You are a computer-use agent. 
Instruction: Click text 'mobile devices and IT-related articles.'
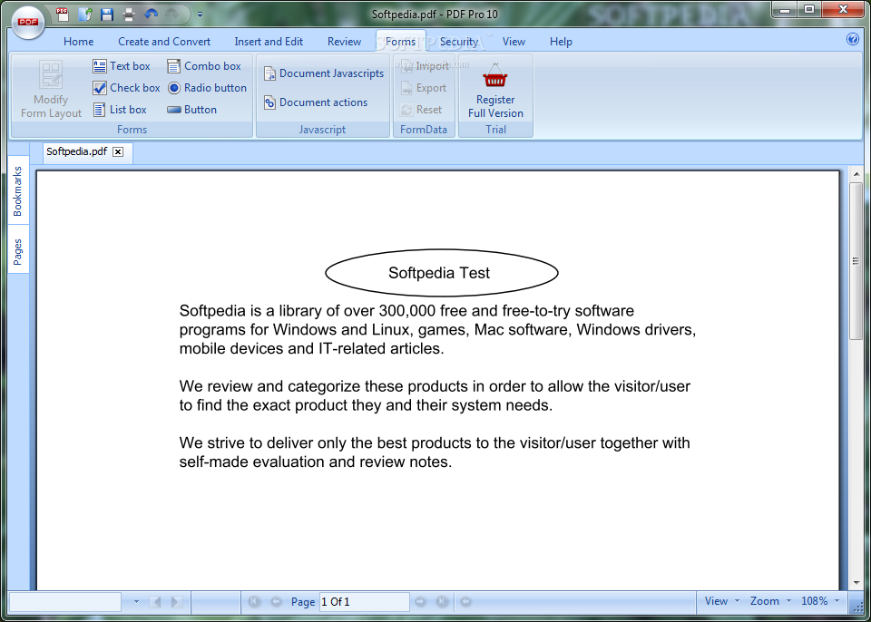pyautogui.click(x=311, y=349)
